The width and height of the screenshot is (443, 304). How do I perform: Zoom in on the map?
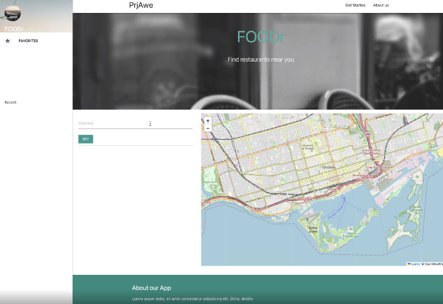(x=208, y=121)
